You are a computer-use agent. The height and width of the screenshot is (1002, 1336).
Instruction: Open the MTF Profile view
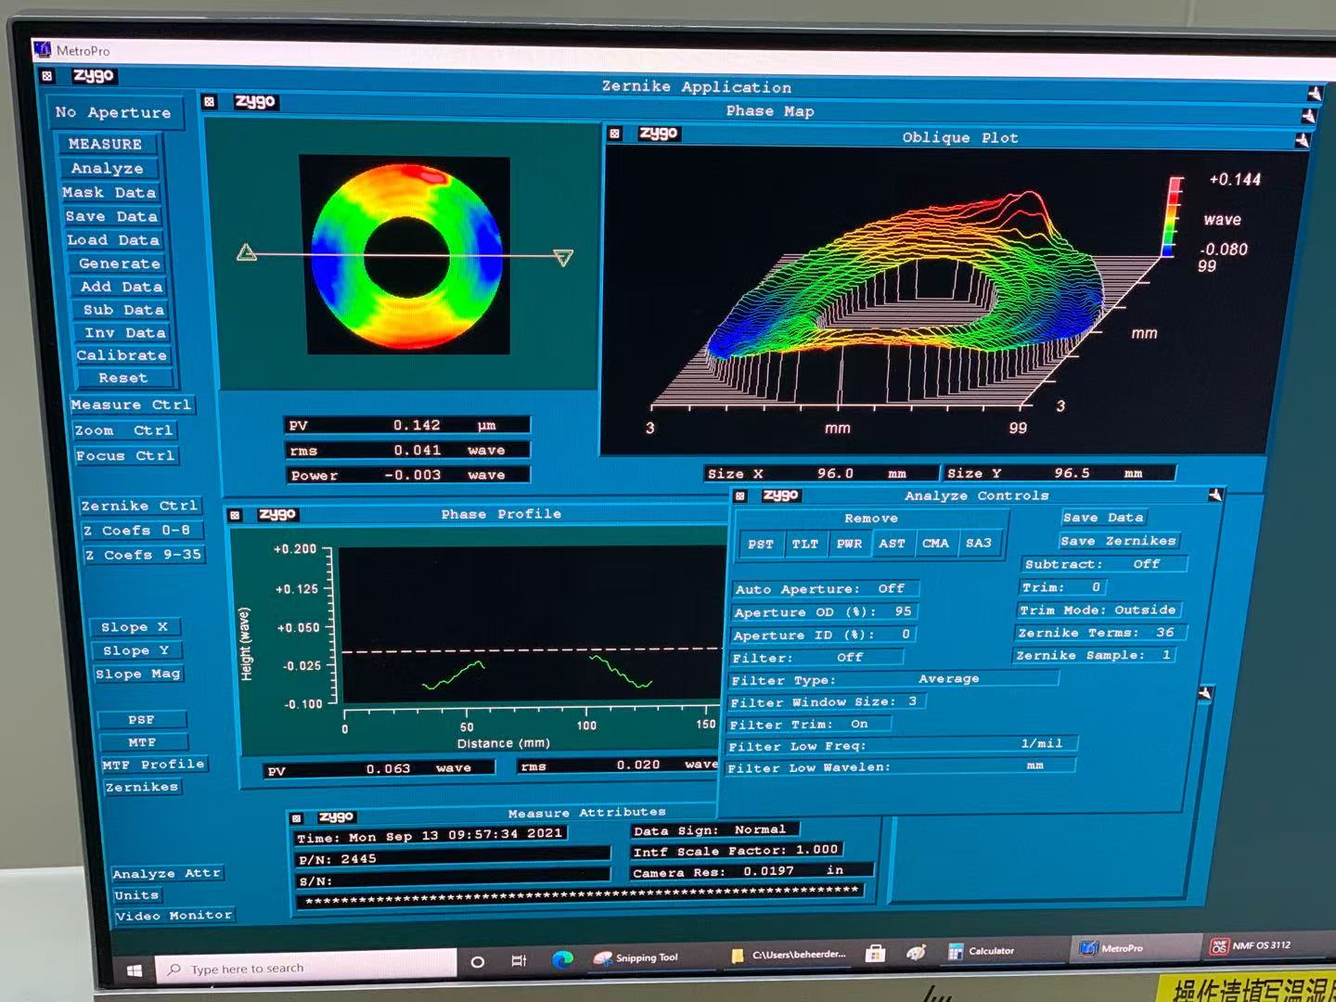coord(154,764)
